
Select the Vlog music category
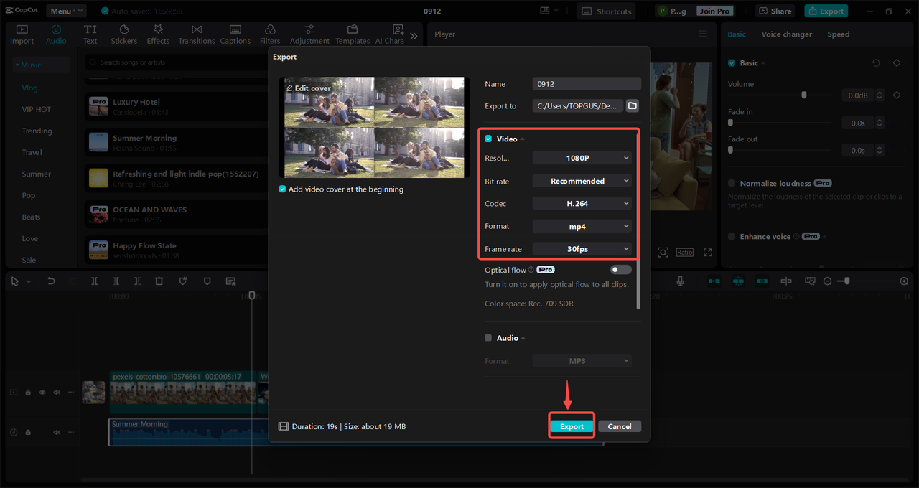(x=29, y=88)
